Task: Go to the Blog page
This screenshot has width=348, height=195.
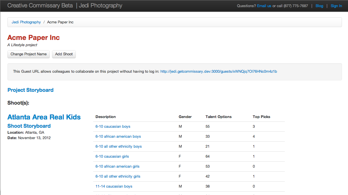Action: pyautogui.click(x=319, y=6)
